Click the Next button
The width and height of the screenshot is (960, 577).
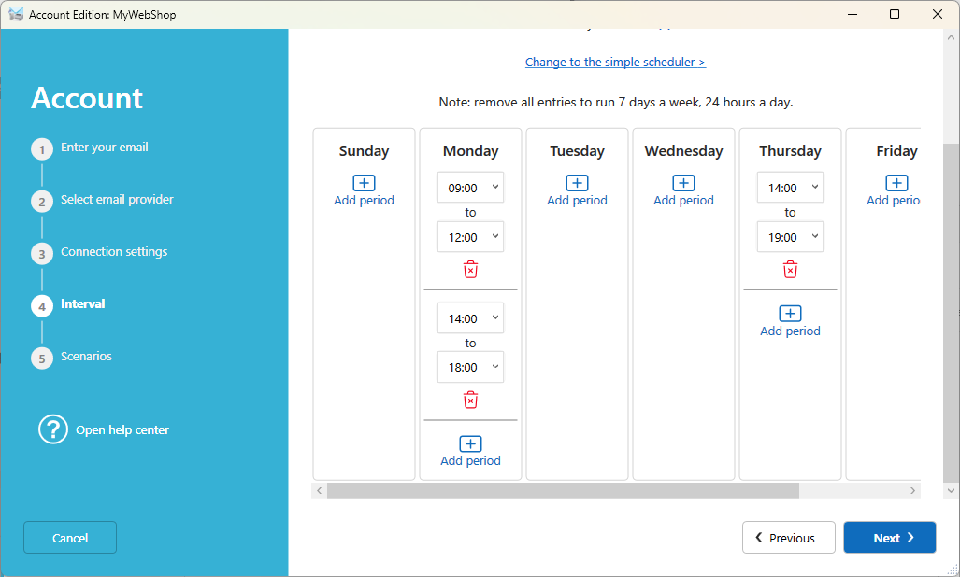point(890,537)
